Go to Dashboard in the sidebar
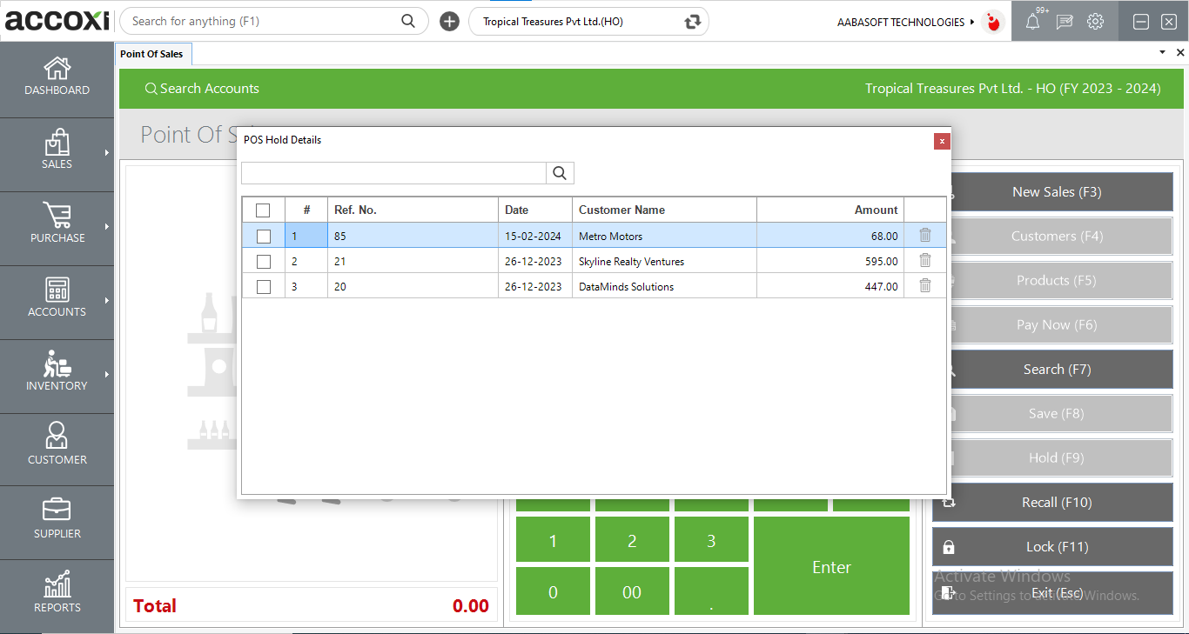Image resolution: width=1189 pixels, height=634 pixels. tap(57, 78)
